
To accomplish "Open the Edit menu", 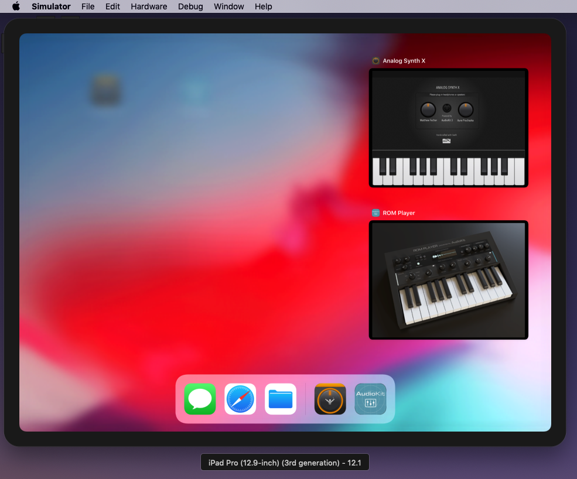I will [x=112, y=6].
